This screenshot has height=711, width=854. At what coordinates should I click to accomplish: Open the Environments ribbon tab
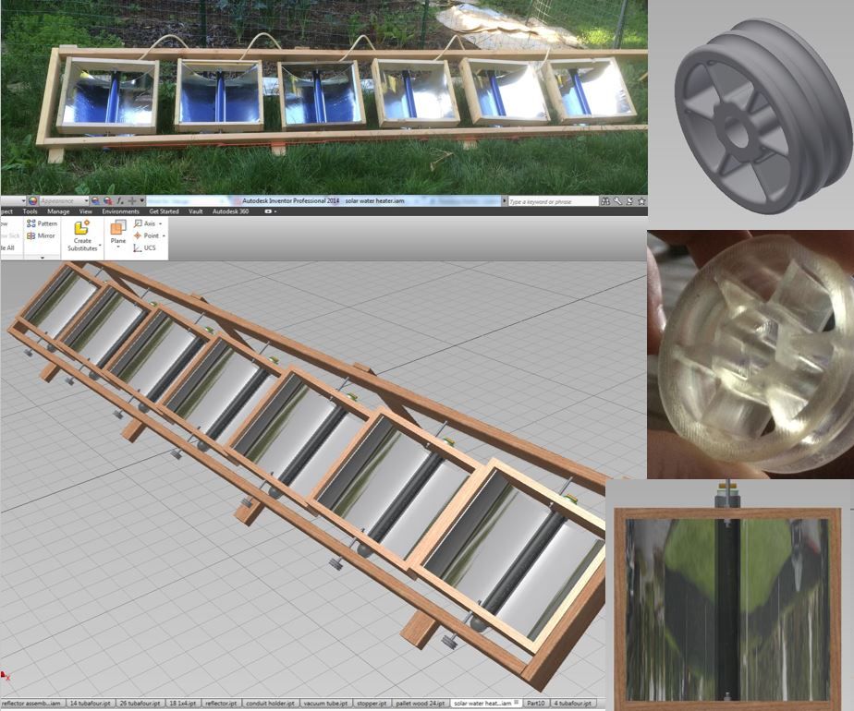point(121,211)
